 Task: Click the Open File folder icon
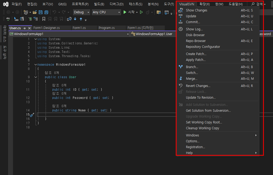click(35, 12)
